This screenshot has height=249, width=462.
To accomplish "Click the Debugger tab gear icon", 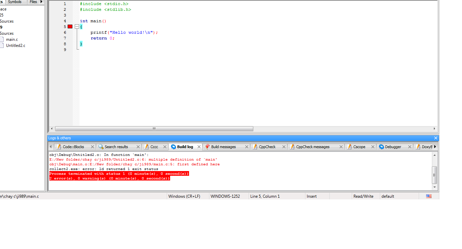I will coord(382,147).
